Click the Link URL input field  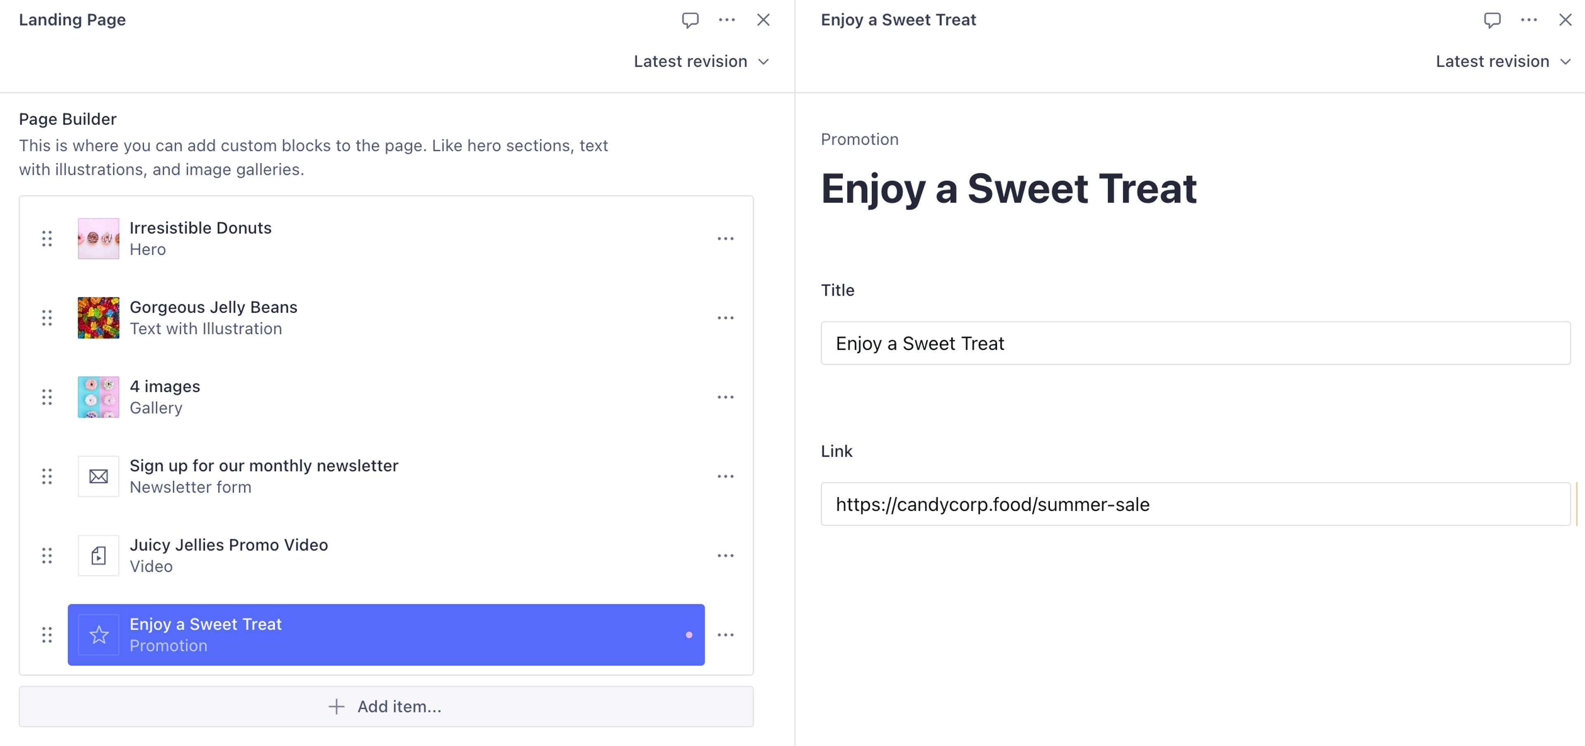[x=1195, y=504]
